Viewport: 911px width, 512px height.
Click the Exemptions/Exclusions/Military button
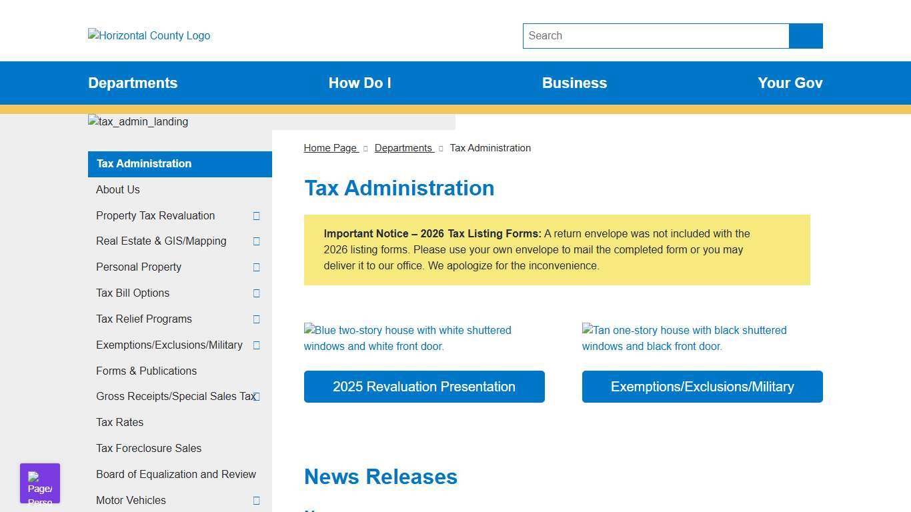pyautogui.click(x=702, y=387)
